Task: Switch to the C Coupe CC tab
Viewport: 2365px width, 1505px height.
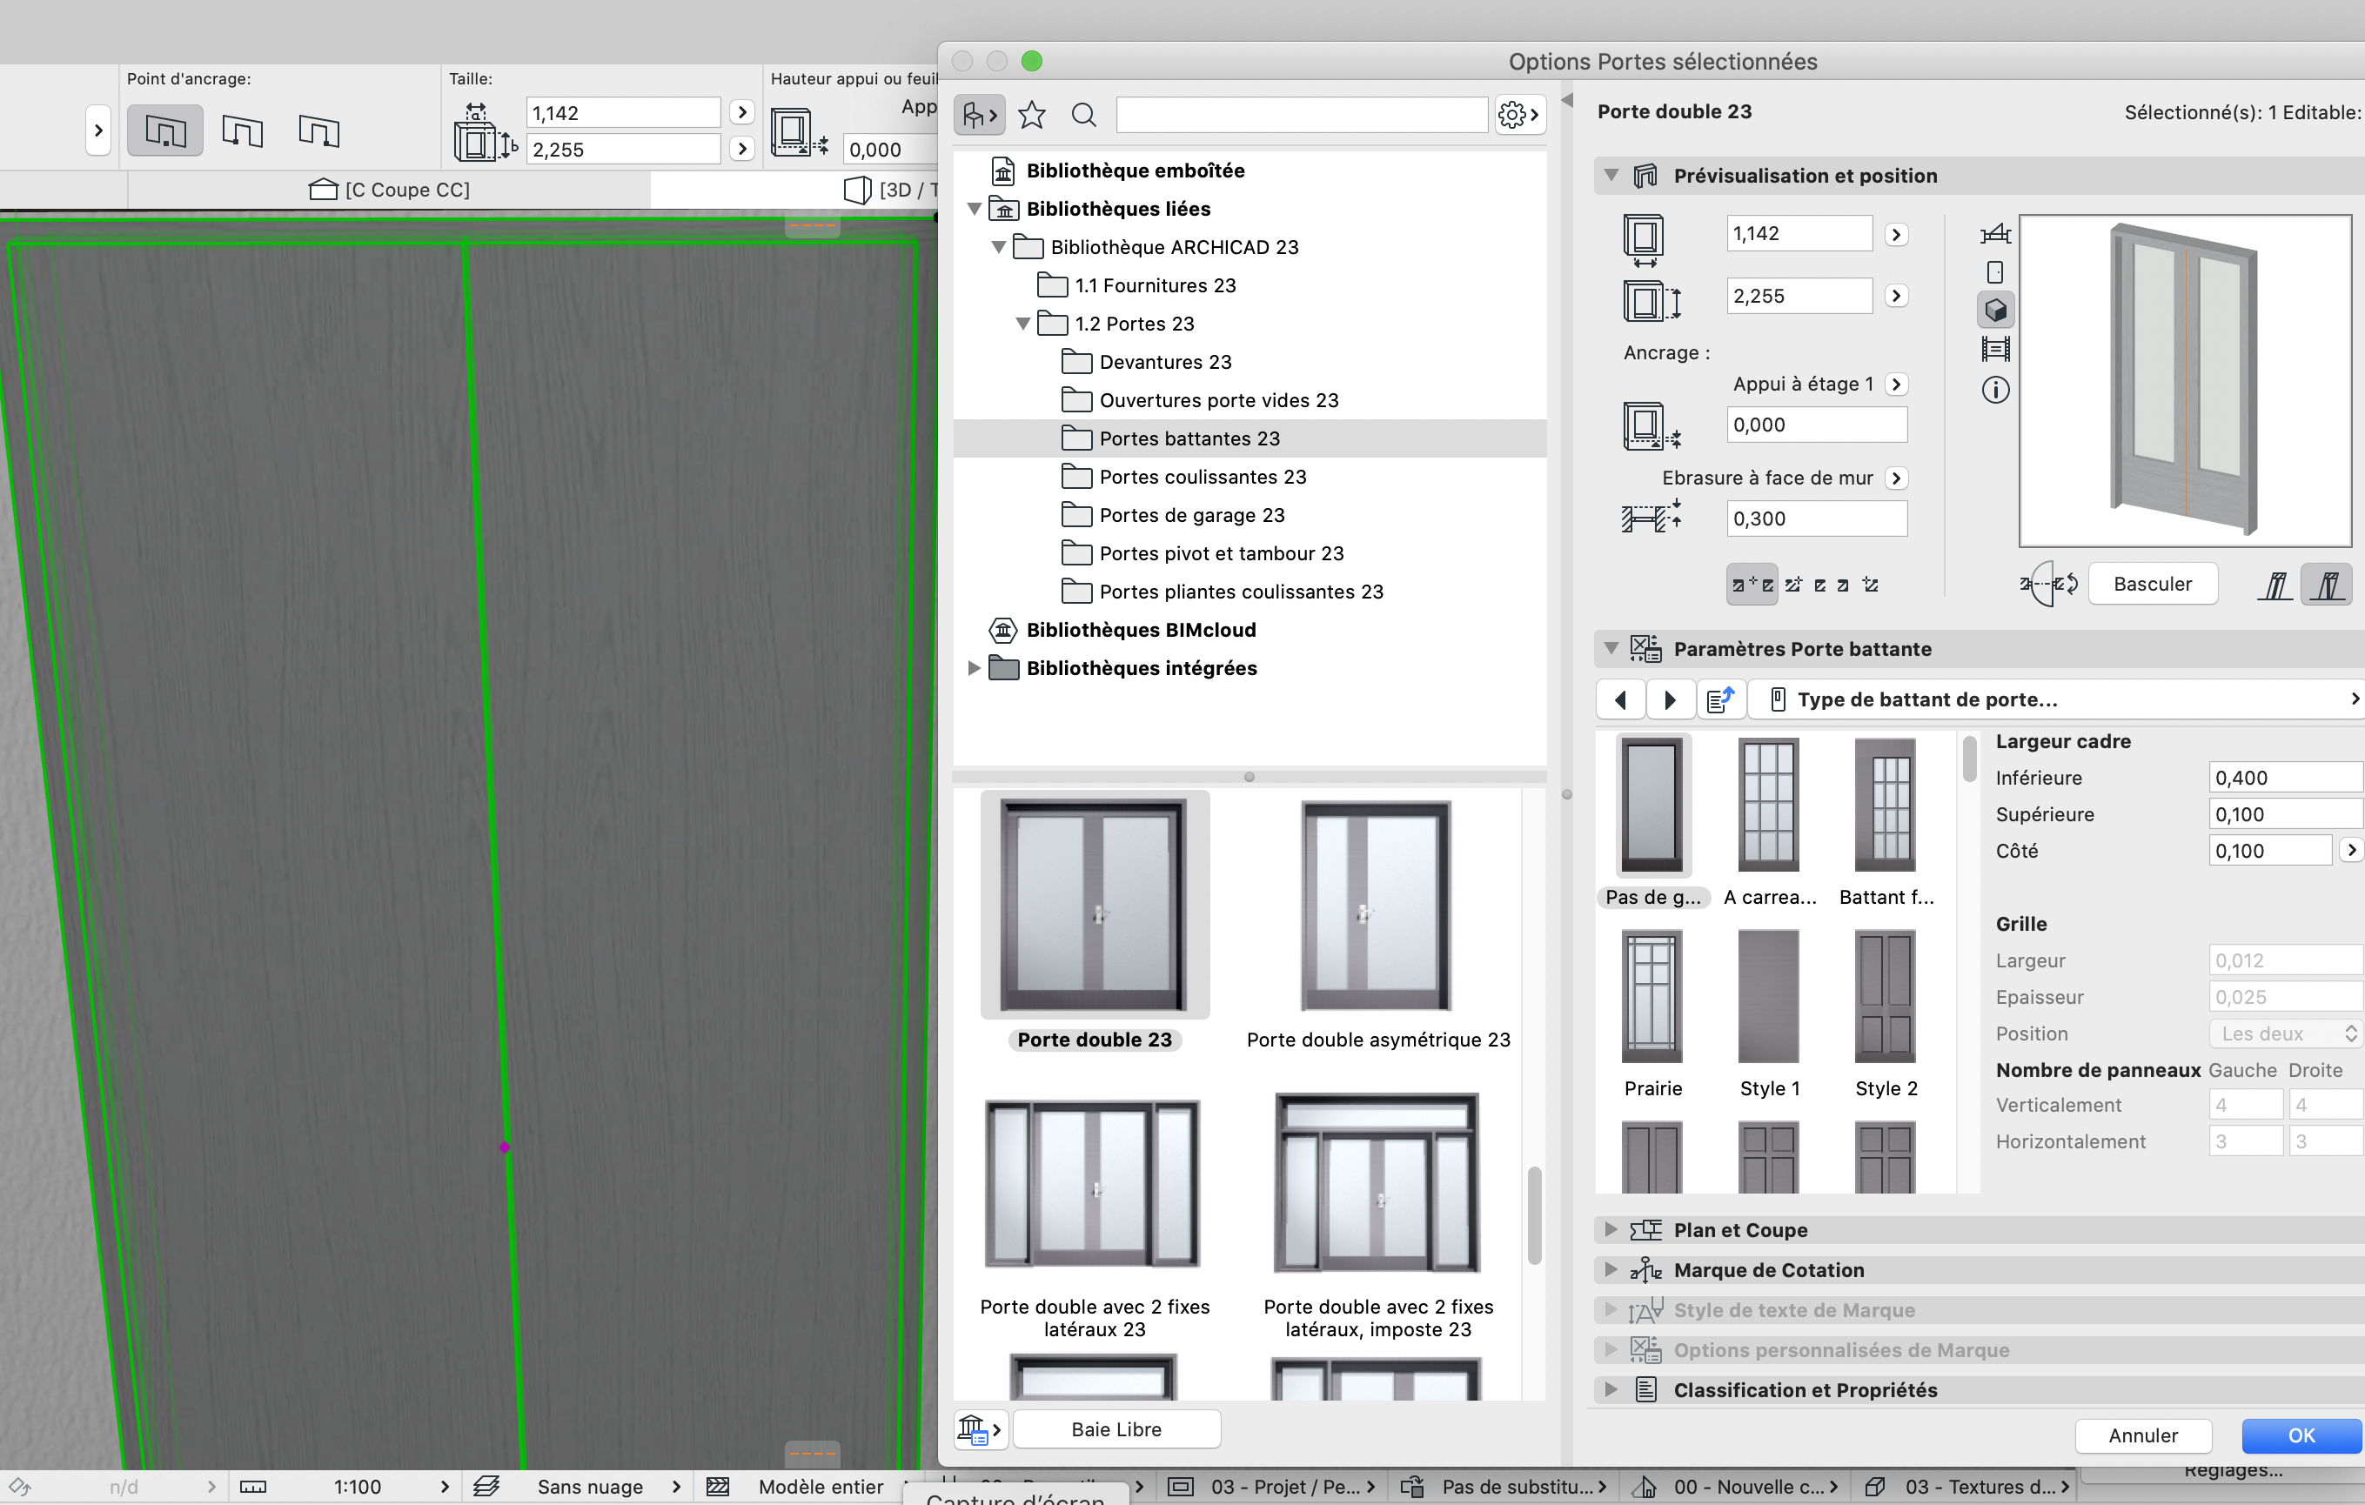Action: click(390, 190)
